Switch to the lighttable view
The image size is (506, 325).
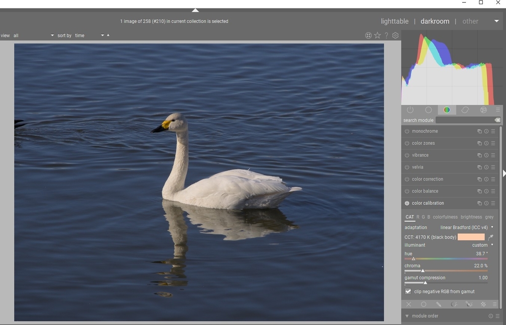(395, 21)
